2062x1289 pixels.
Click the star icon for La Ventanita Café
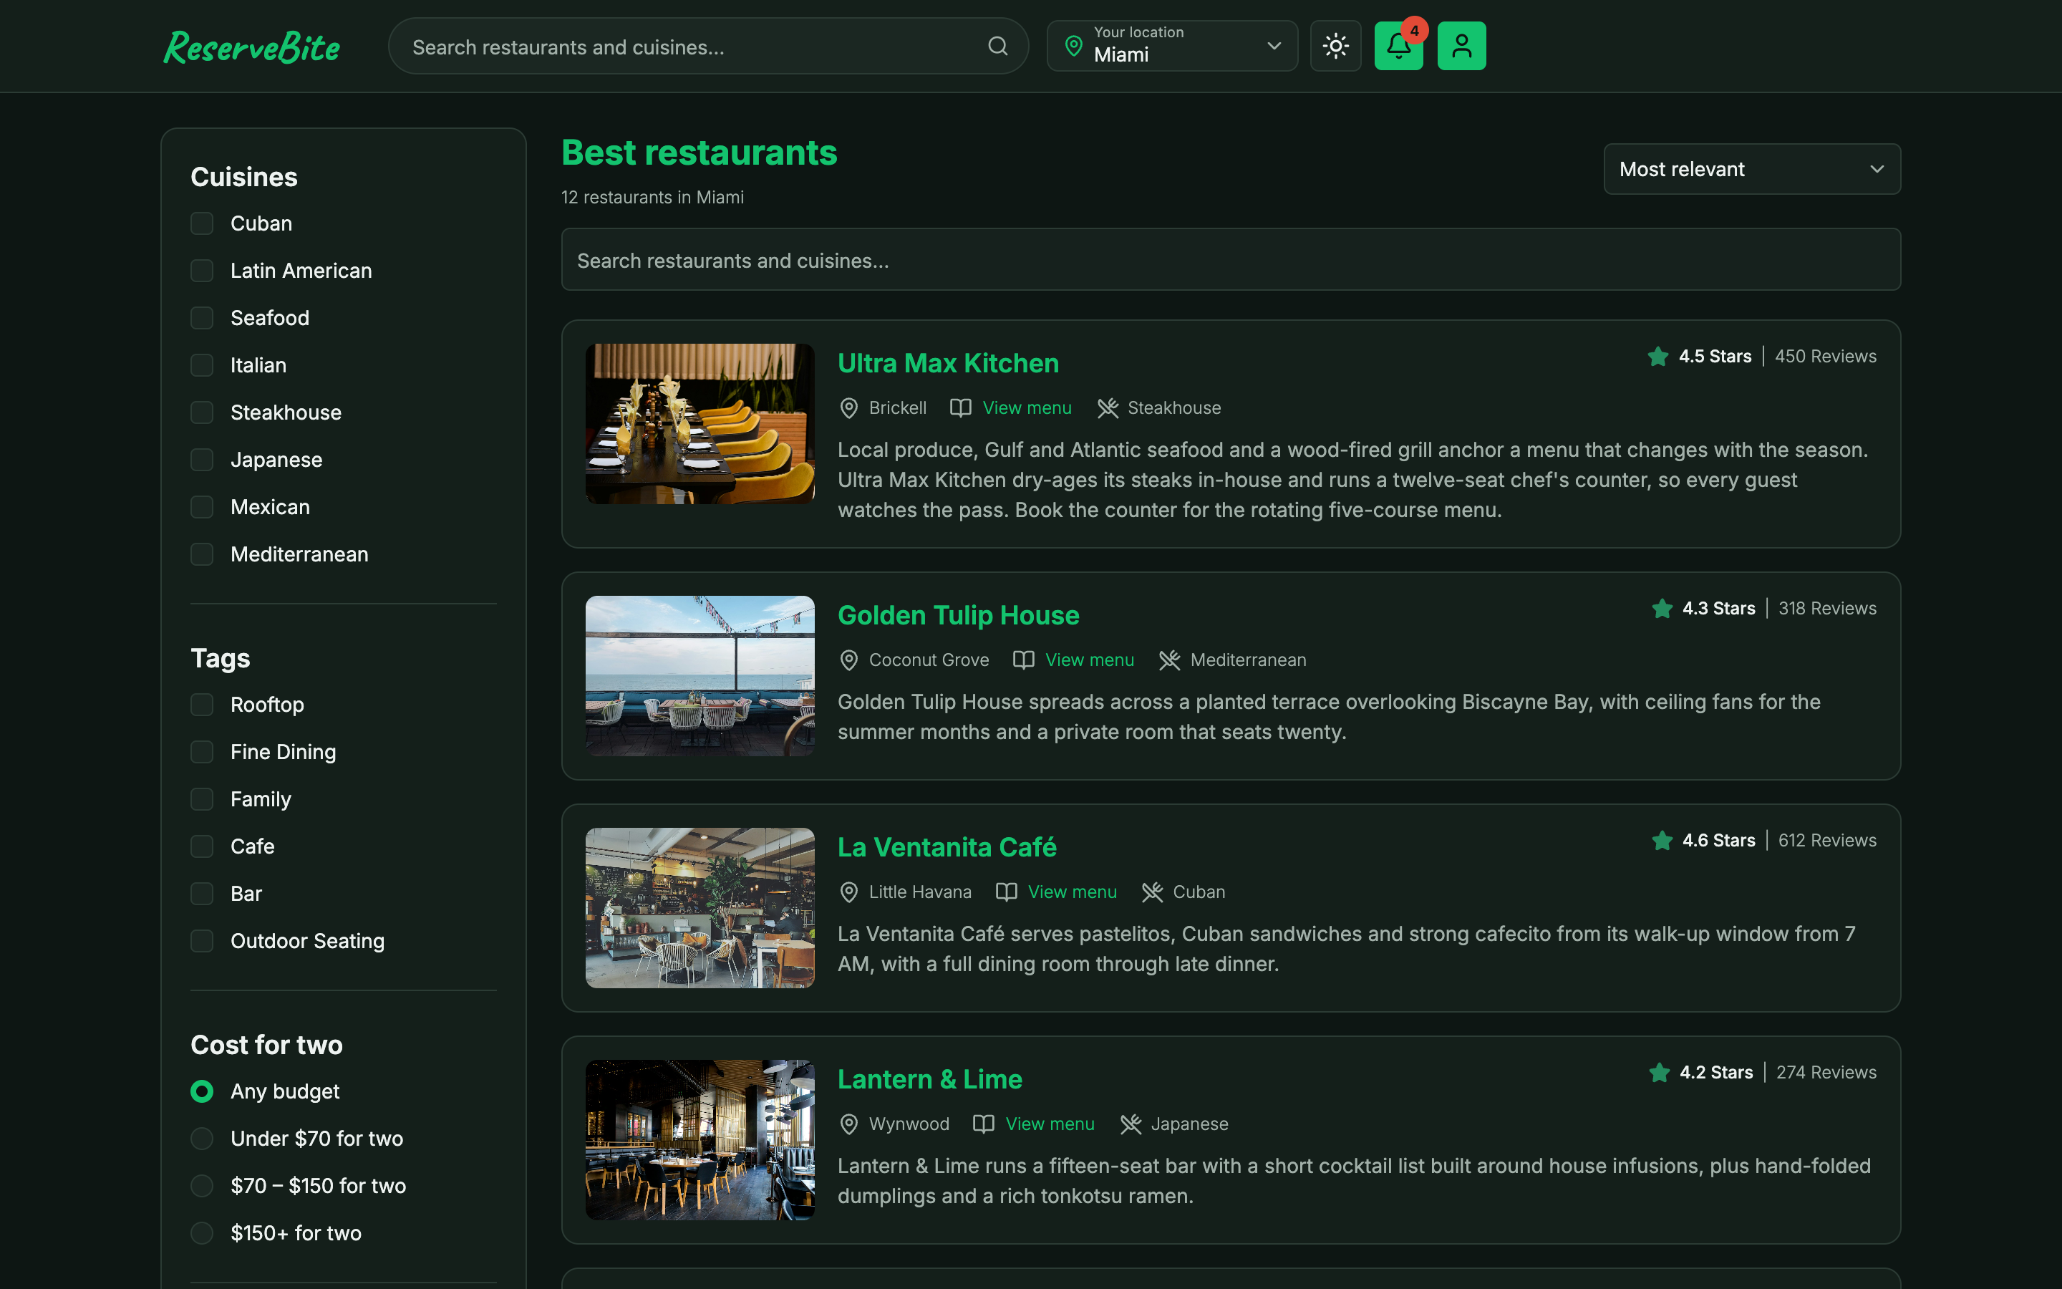[x=1662, y=841]
